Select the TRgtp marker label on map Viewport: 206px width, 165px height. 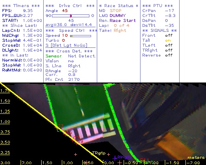pyautogui.click(x=99, y=153)
